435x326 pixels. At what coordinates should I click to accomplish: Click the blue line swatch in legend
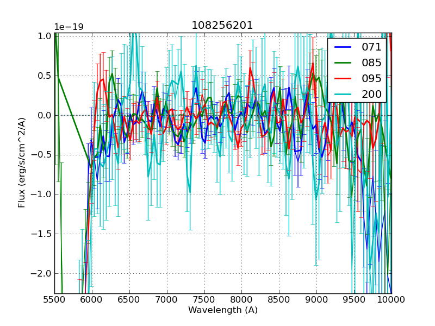(343, 47)
